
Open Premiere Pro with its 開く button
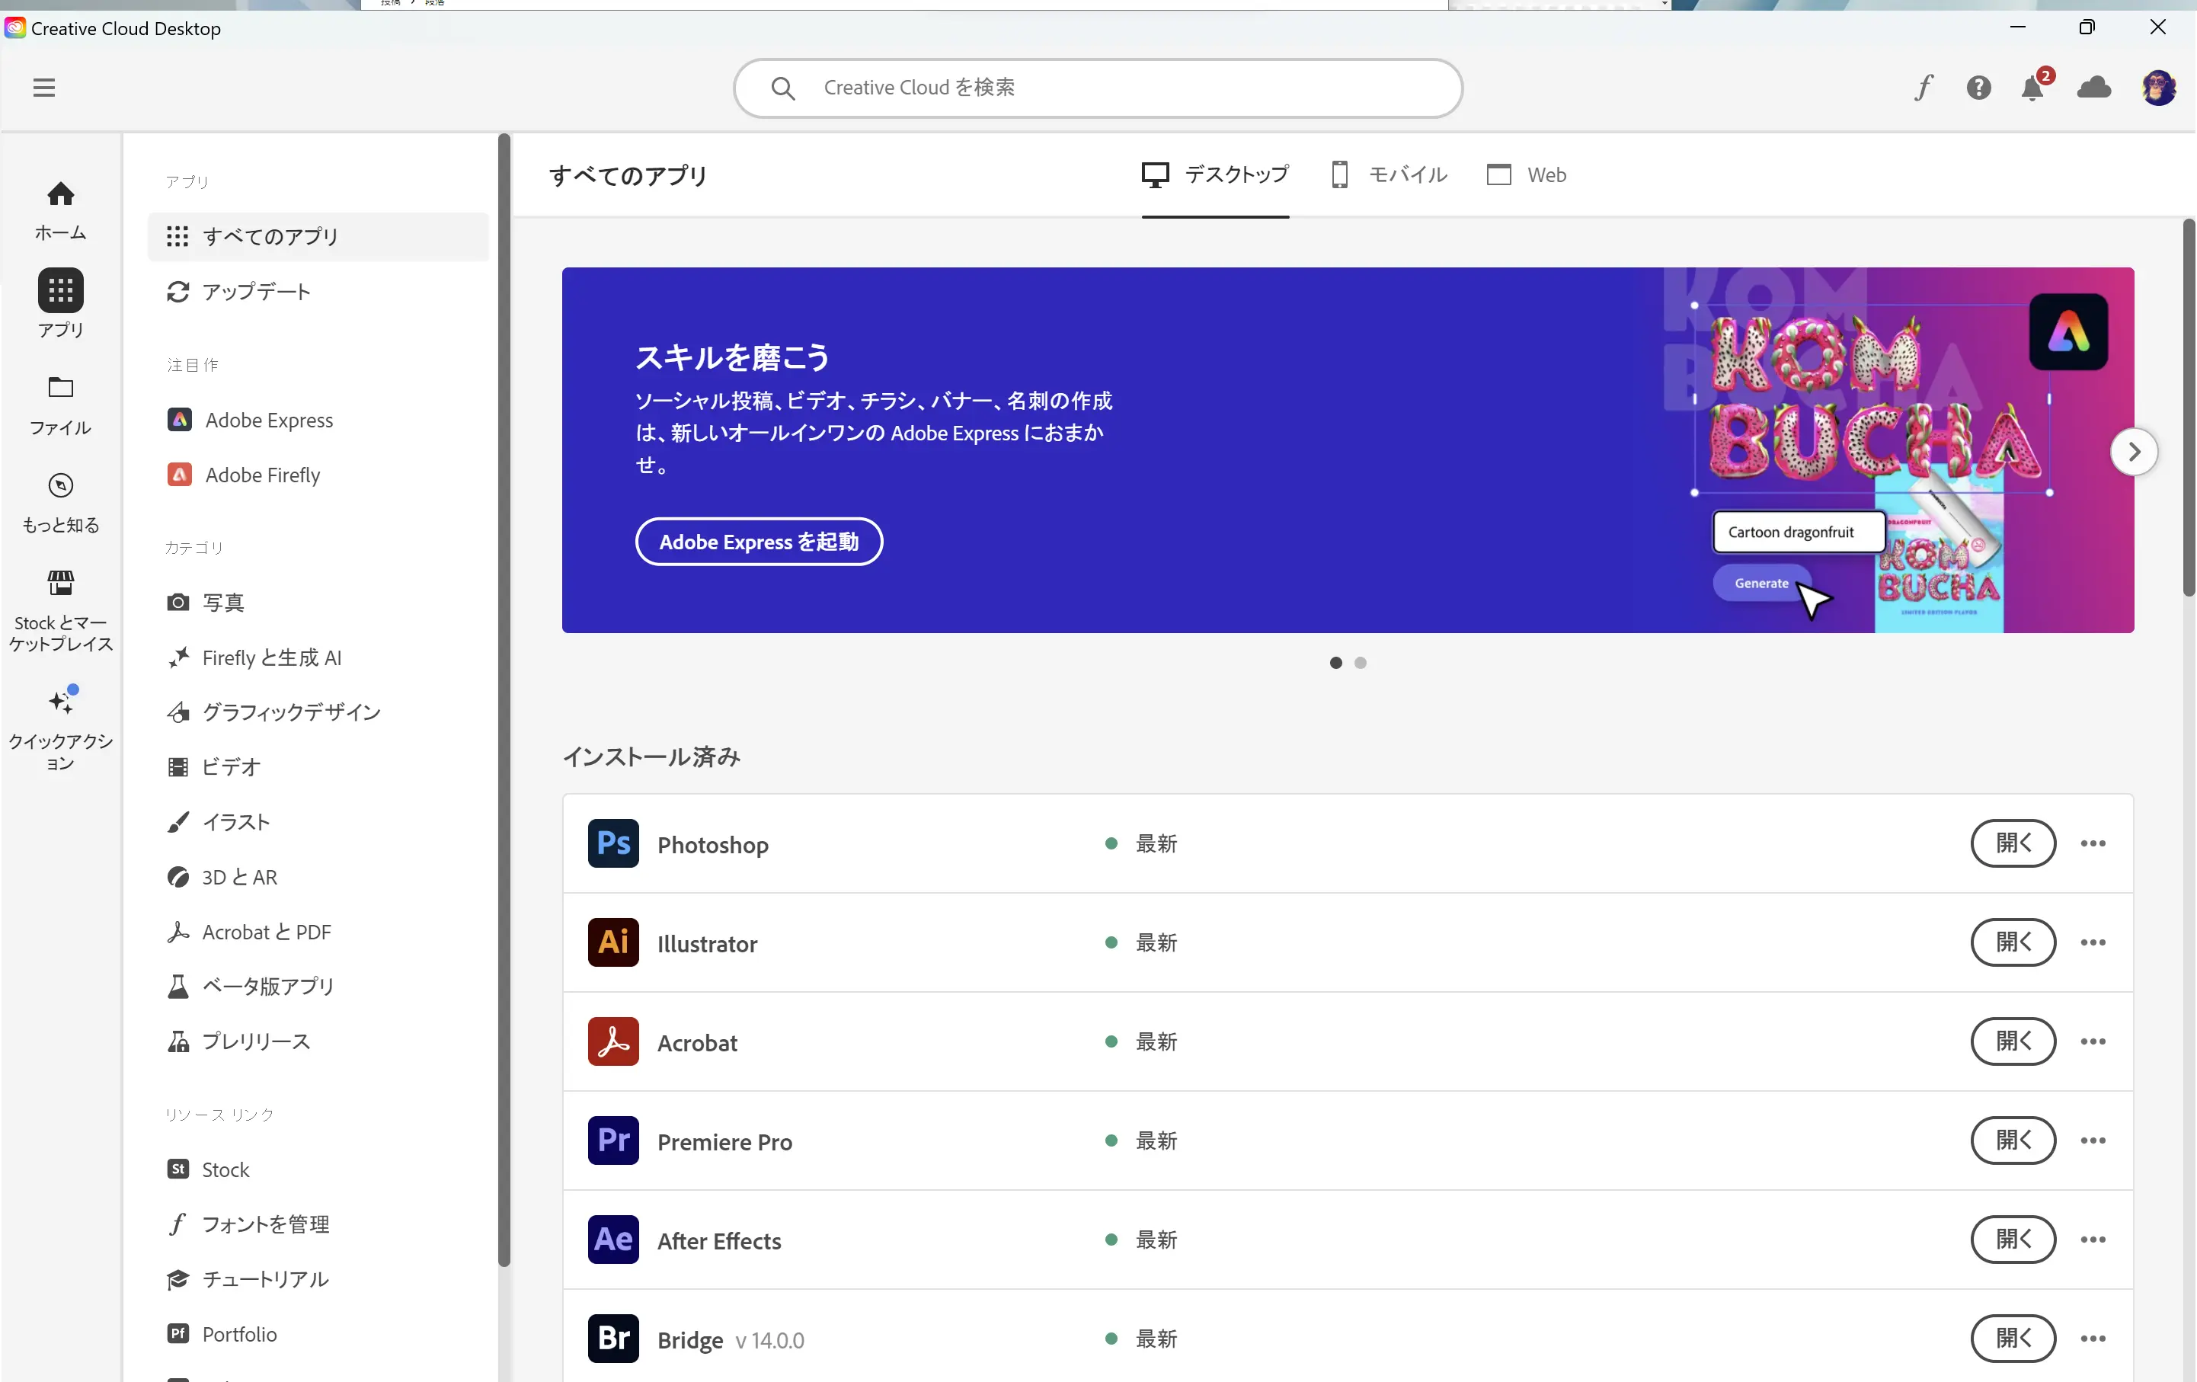(2013, 1140)
